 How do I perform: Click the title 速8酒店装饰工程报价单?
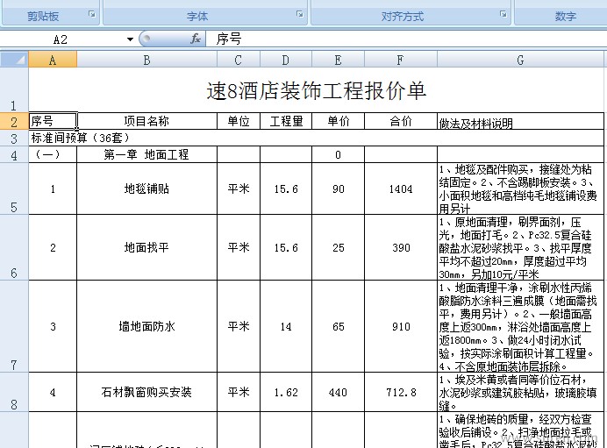pos(317,91)
